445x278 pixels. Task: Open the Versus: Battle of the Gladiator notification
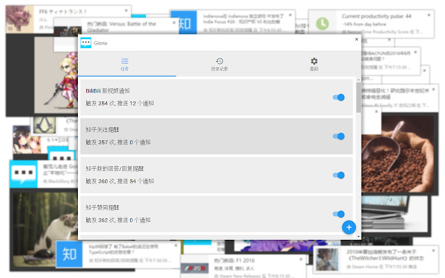122,26
